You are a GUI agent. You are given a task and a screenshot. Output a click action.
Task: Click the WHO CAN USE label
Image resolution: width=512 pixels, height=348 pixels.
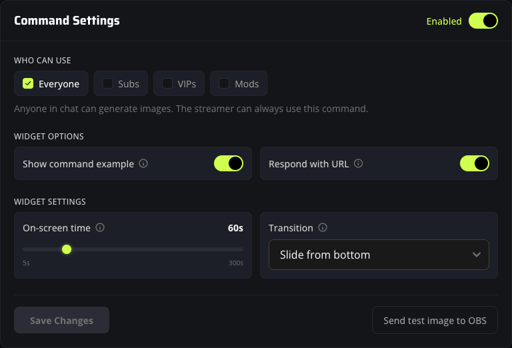click(x=43, y=61)
